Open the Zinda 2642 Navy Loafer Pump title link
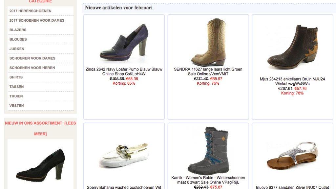This screenshot has width=336, height=189. 124,72
